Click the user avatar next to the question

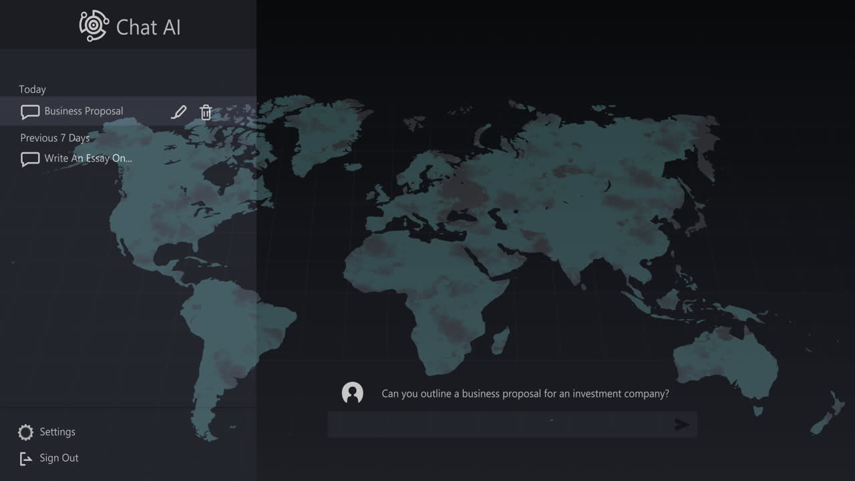(x=352, y=393)
